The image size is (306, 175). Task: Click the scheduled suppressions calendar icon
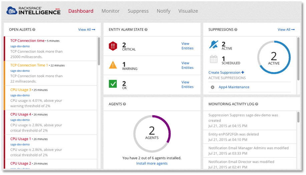pyautogui.click(x=214, y=59)
